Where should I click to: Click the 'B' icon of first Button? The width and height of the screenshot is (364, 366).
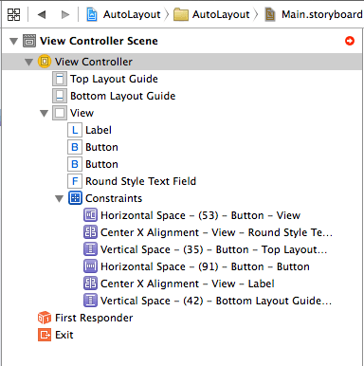pyautogui.click(x=75, y=147)
